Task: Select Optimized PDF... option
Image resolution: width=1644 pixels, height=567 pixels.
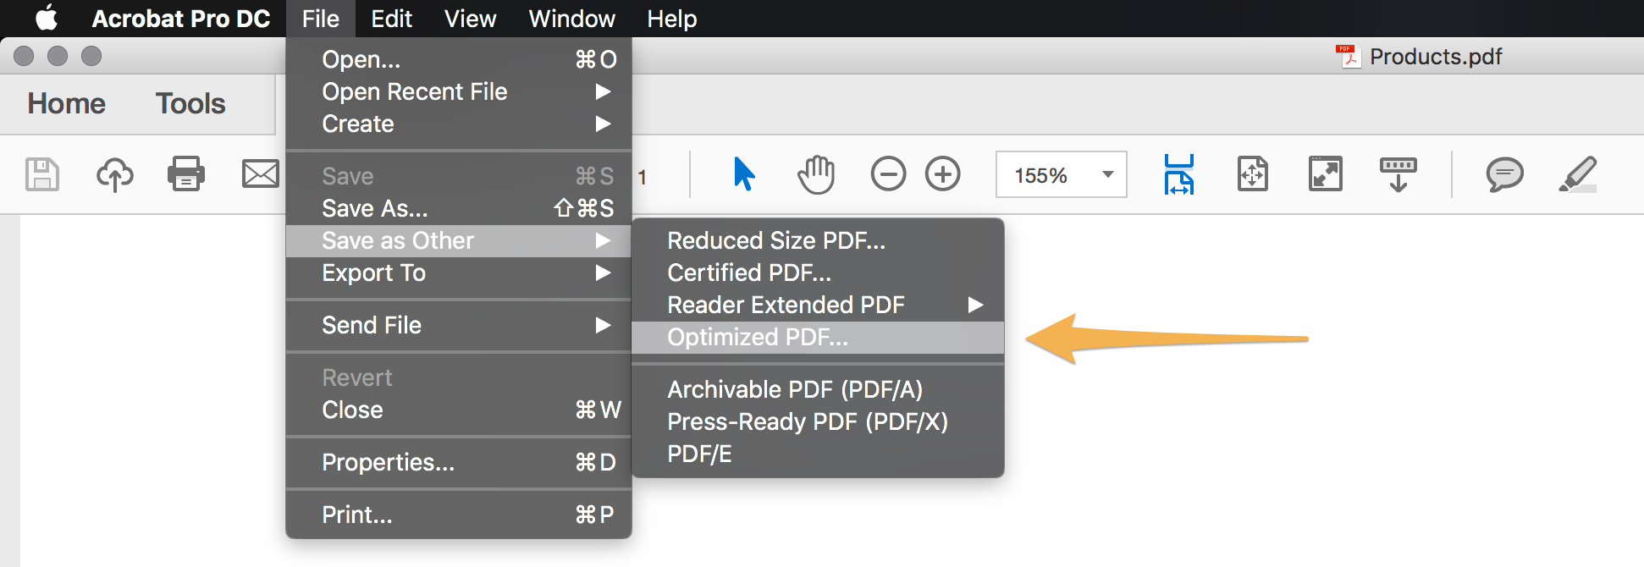Action: (818, 337)
